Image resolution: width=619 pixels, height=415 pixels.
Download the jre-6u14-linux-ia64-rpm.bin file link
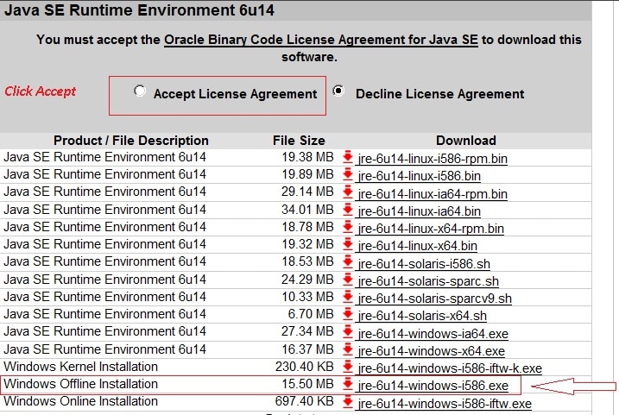tap(433, 193)
